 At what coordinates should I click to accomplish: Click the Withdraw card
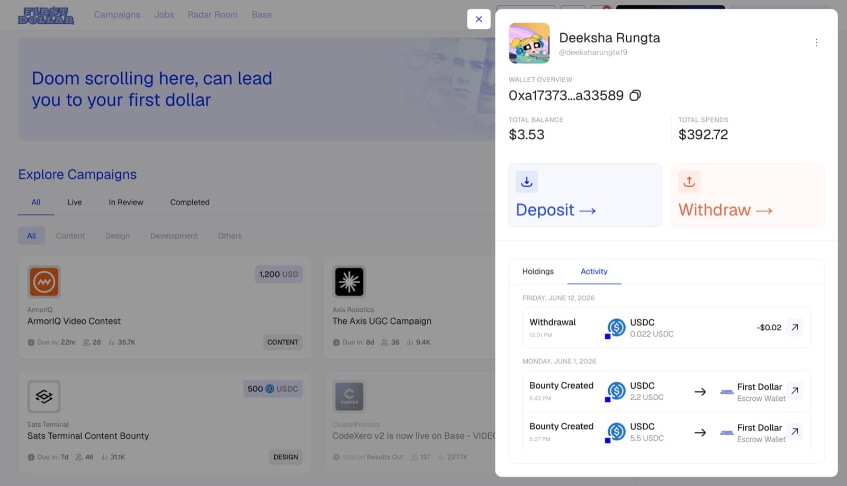[x=747, y=195]
